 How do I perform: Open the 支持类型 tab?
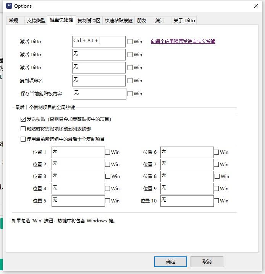tap(36, 21)
